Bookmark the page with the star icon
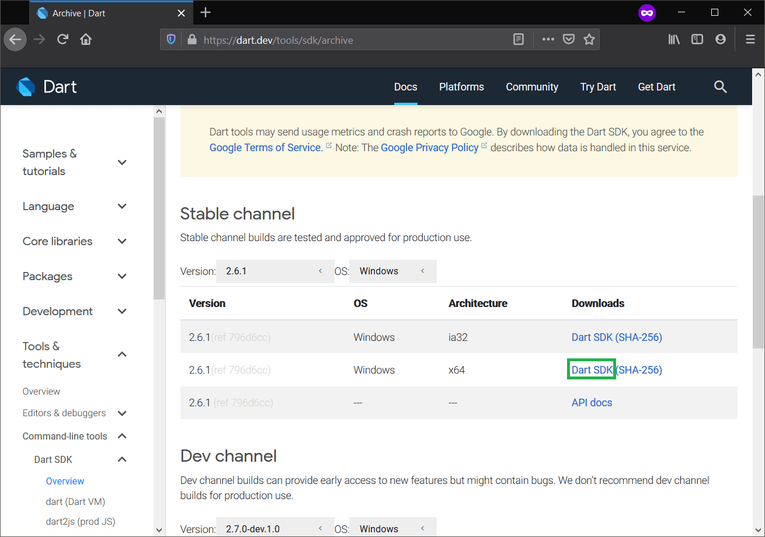This screenshot has width=765, height=537. (589, 39)
